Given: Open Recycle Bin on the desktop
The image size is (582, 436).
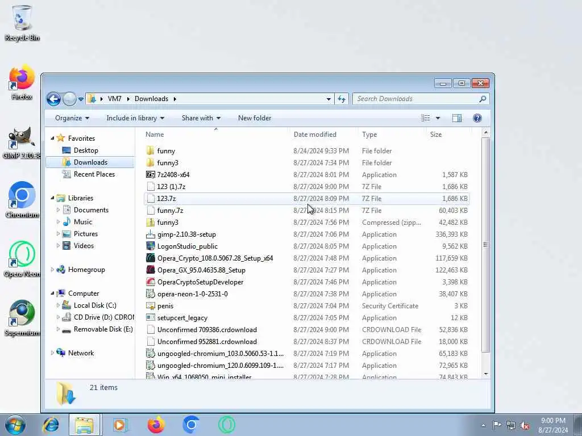Looking at the screenshot, I should click(x=22, y=23).
